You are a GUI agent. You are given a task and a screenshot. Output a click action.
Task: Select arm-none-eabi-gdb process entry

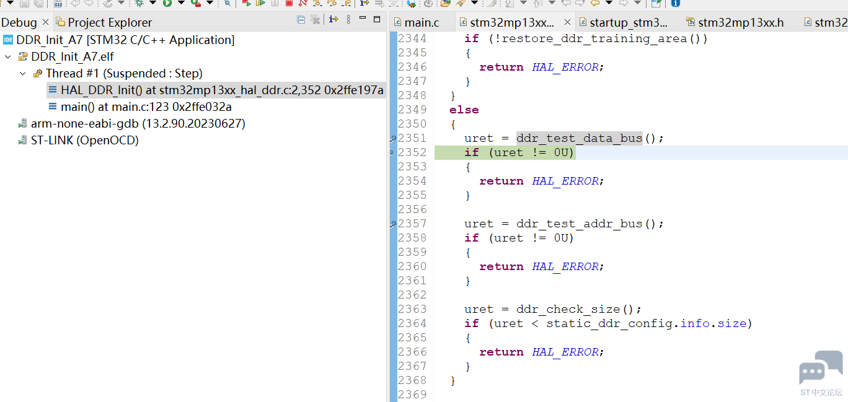[131, 124]
